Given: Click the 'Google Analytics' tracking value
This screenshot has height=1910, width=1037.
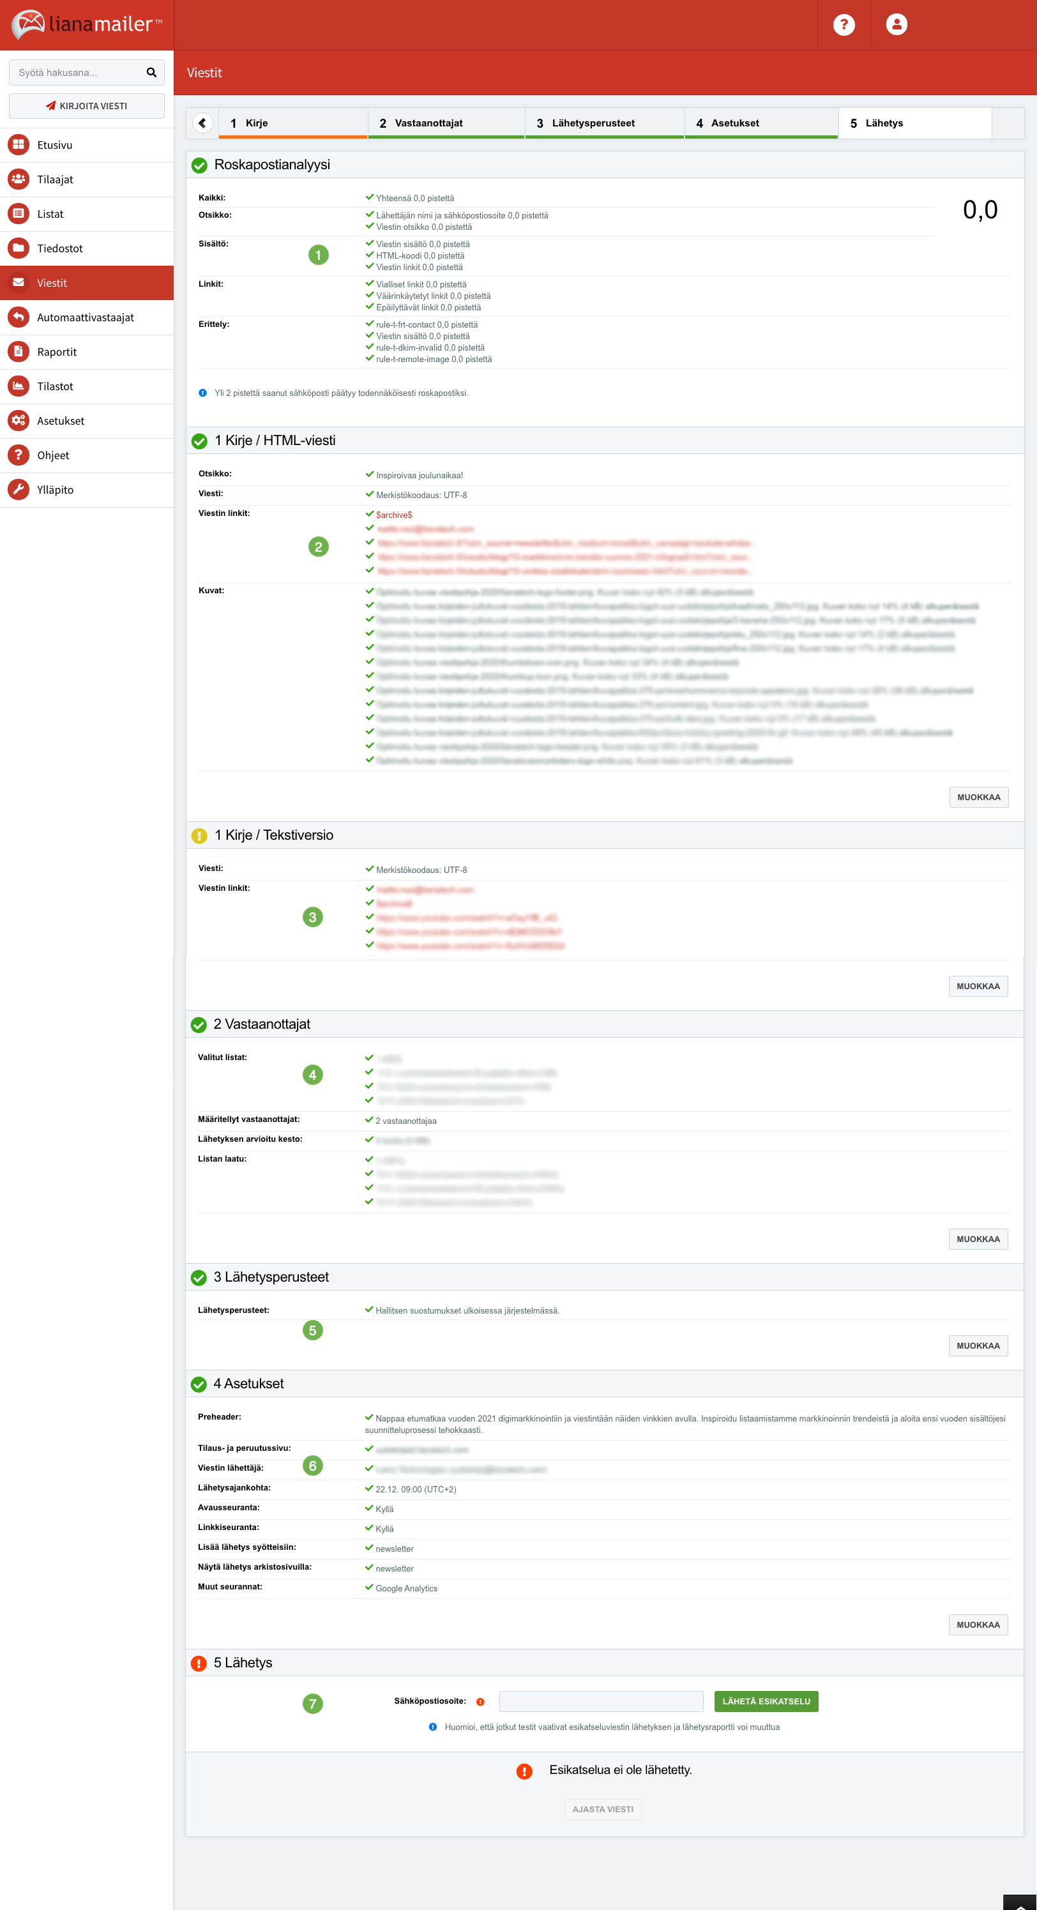Looking at the screenshot, I should [406, 1588].
